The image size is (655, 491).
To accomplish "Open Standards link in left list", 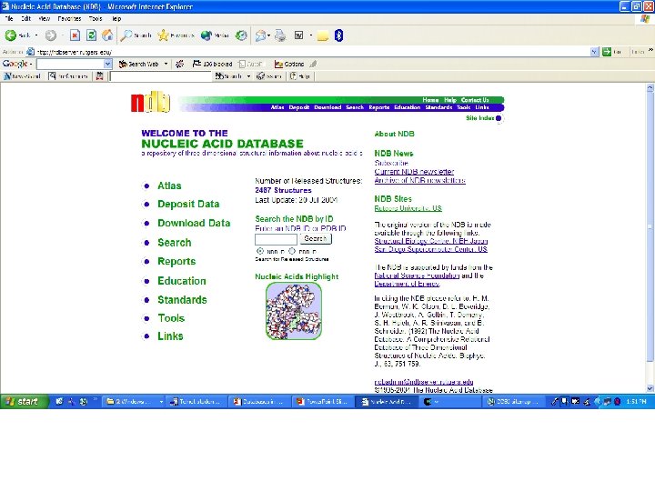I will pyautogui.click(x=182, y=300).
